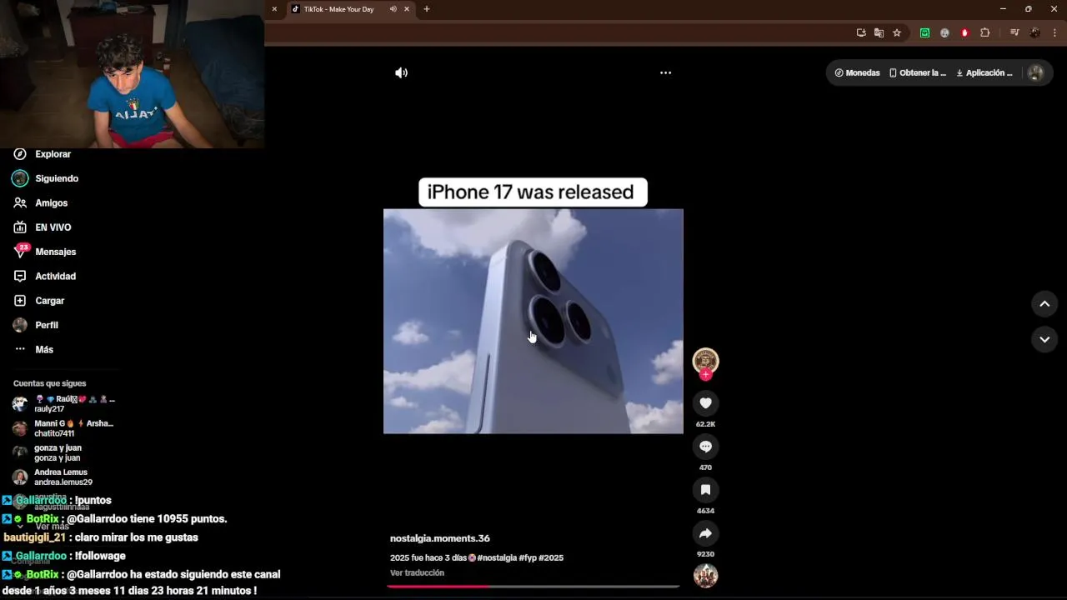The width and height of the screenshot is (1067, 600).
Task: Close the TikTok browser tab
Action: (407, 9)
